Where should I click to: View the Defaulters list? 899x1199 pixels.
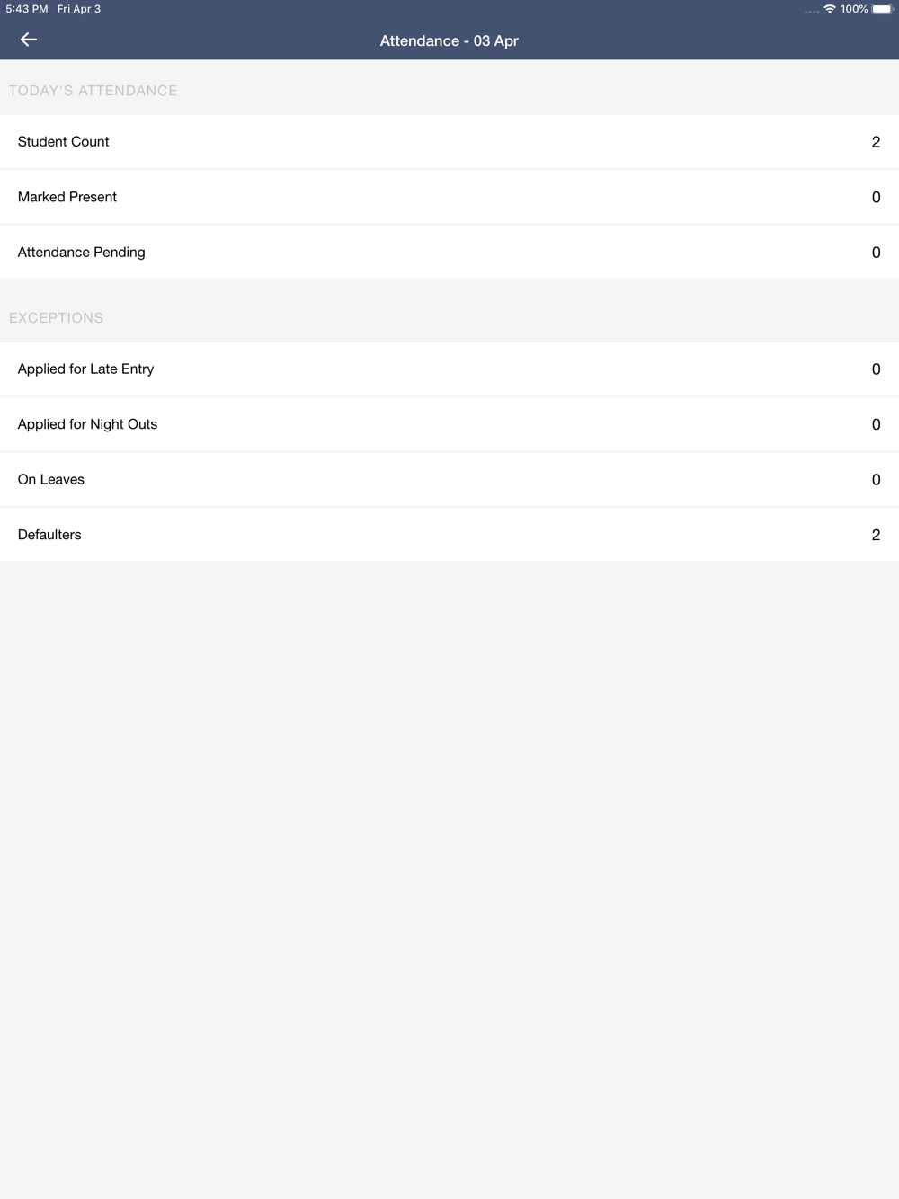449,535
